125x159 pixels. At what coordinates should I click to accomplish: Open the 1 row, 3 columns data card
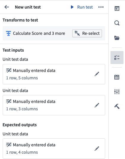point(54,105)
